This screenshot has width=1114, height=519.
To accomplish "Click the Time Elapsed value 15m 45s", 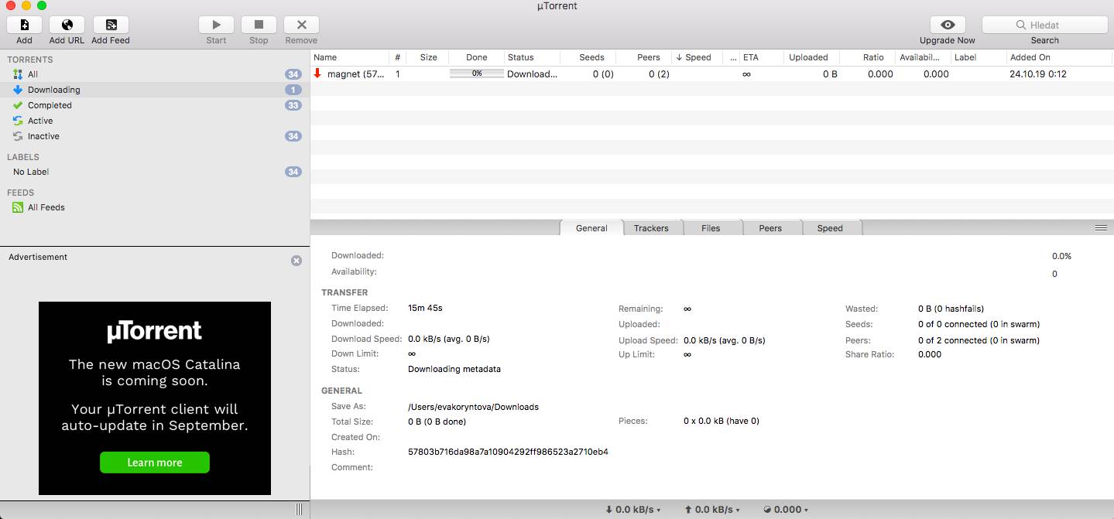I will 425,308.
